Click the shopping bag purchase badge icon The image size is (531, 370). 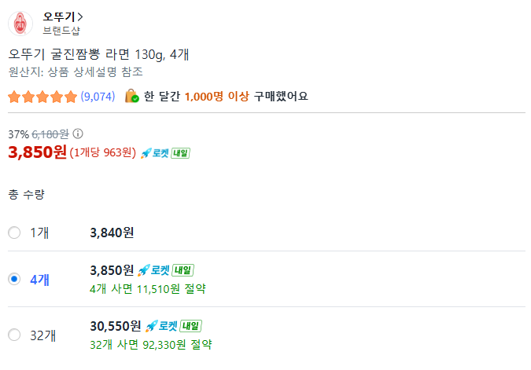(x=131, y=97)
